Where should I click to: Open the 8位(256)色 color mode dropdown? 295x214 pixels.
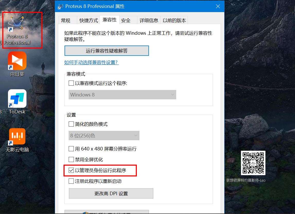pos(104,136)
